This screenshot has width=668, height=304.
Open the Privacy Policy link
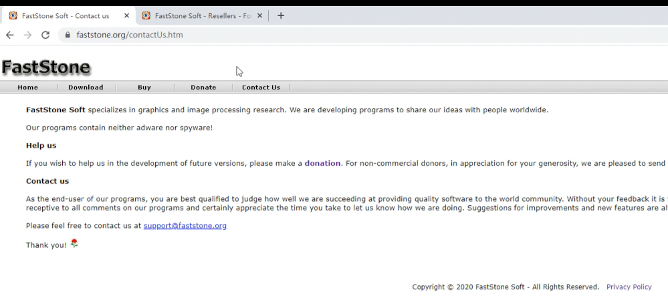point(629,287)
